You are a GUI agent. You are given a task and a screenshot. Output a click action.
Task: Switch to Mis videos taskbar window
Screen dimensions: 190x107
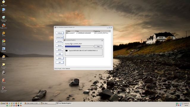click(x=48, y=103)
